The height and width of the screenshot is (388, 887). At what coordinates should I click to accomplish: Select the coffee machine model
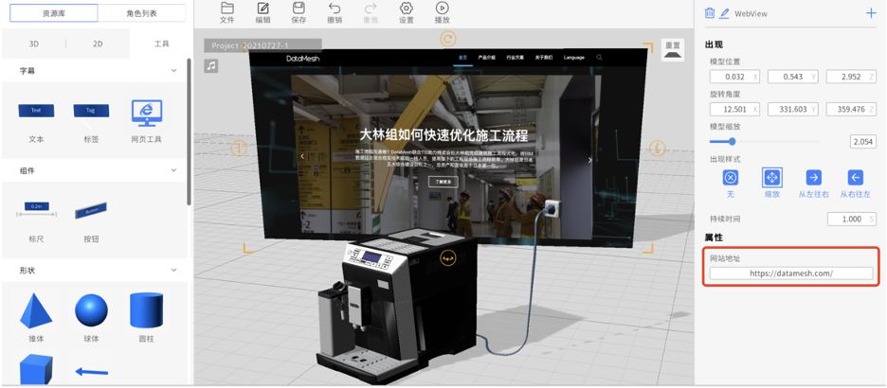point(396,305)
